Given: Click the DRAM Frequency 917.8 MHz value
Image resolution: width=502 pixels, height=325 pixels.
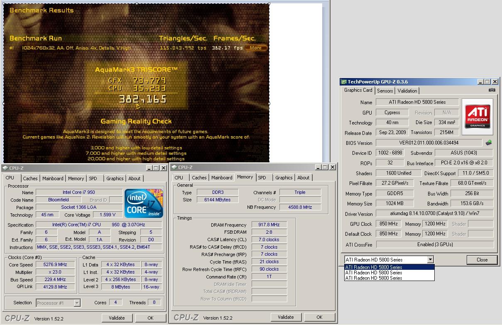Looking at the screenshot, I should [269, 225].
